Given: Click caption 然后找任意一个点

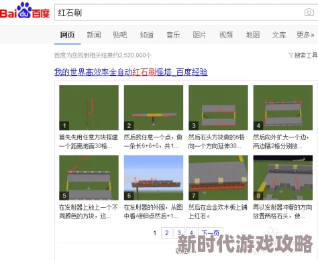Looking at the screenshot, I should pos(153,141).
